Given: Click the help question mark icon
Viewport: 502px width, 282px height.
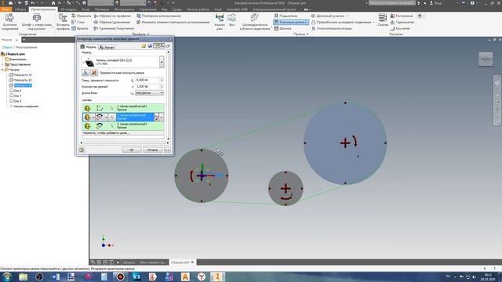Looking at the screenshot, I should point(472,3).
